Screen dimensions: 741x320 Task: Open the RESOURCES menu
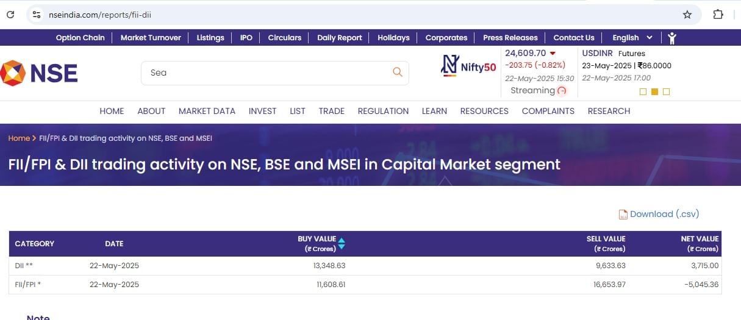(x=484, y=111)
